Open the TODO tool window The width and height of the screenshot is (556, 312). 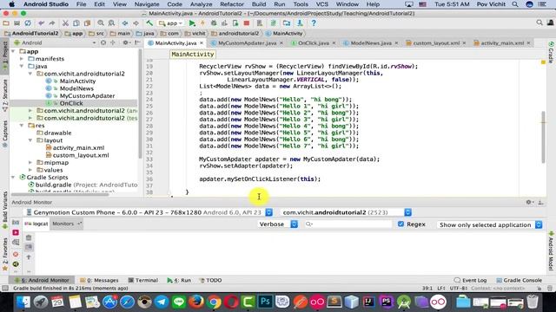[x=211, y=280]
